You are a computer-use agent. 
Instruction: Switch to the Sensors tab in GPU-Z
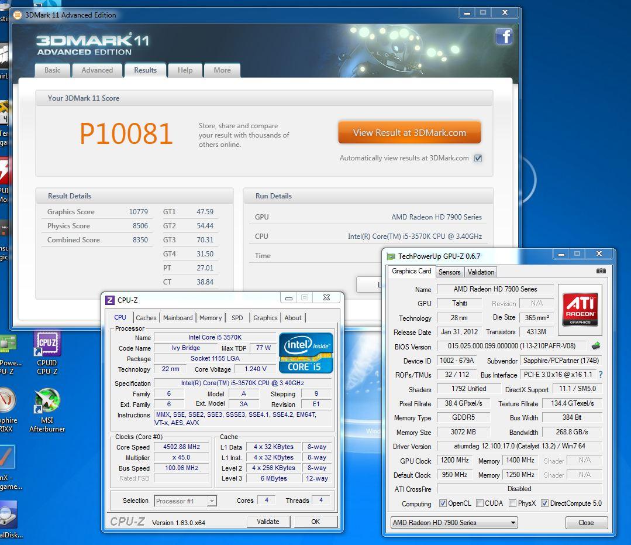click(450, 272)
